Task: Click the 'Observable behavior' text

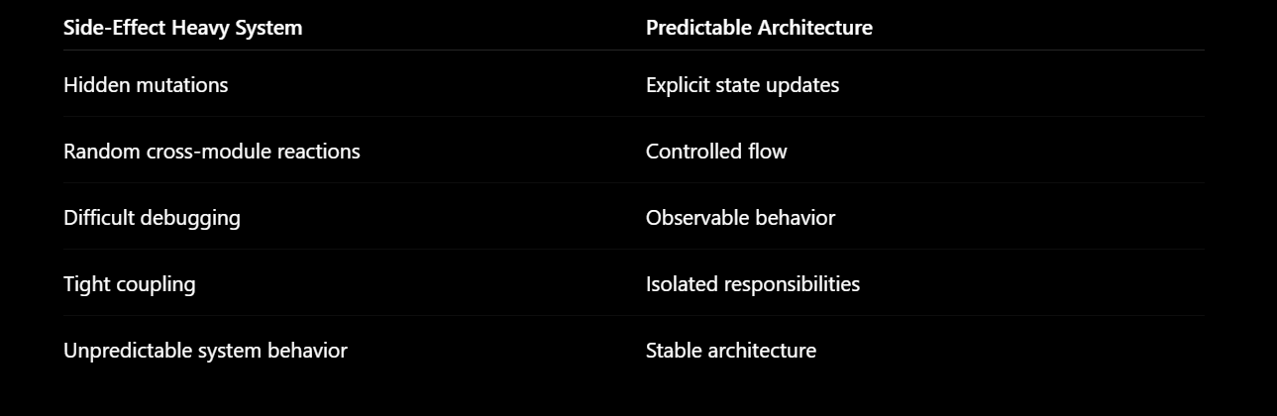Action: pos(740,218)
